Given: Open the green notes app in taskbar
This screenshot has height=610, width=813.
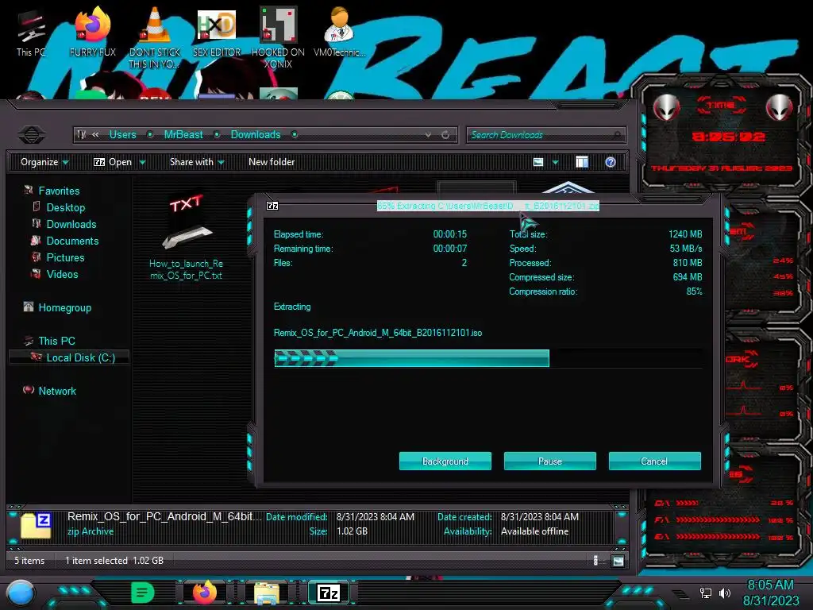Looking at the screenshot, I should pos(142,593).
